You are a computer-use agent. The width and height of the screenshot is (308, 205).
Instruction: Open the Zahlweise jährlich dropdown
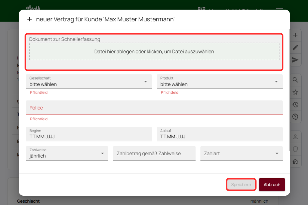pos(67,153)
